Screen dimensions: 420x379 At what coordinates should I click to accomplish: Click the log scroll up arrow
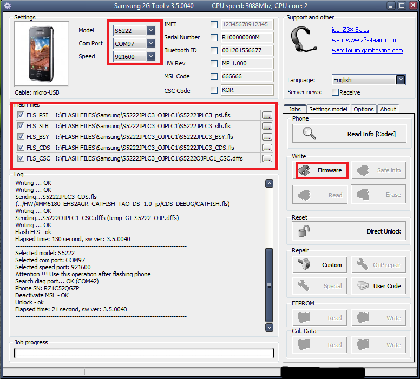pyautogui.click(x=269, y=184)
